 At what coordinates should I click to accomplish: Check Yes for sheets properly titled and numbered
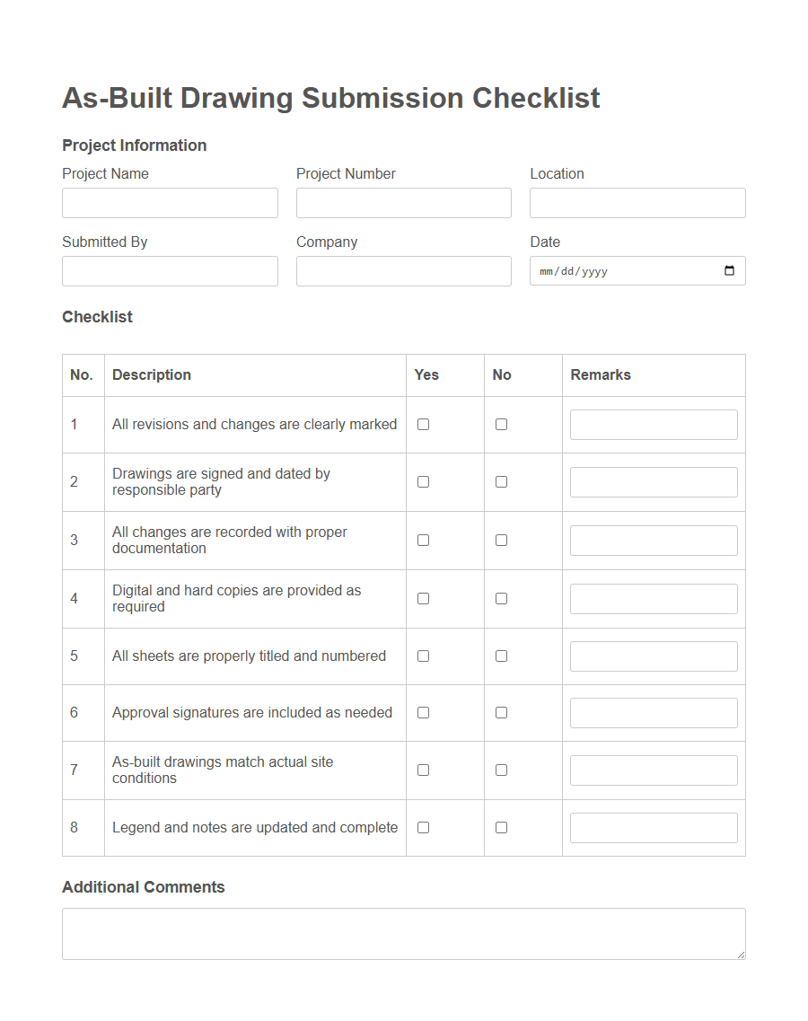[423, 656]
